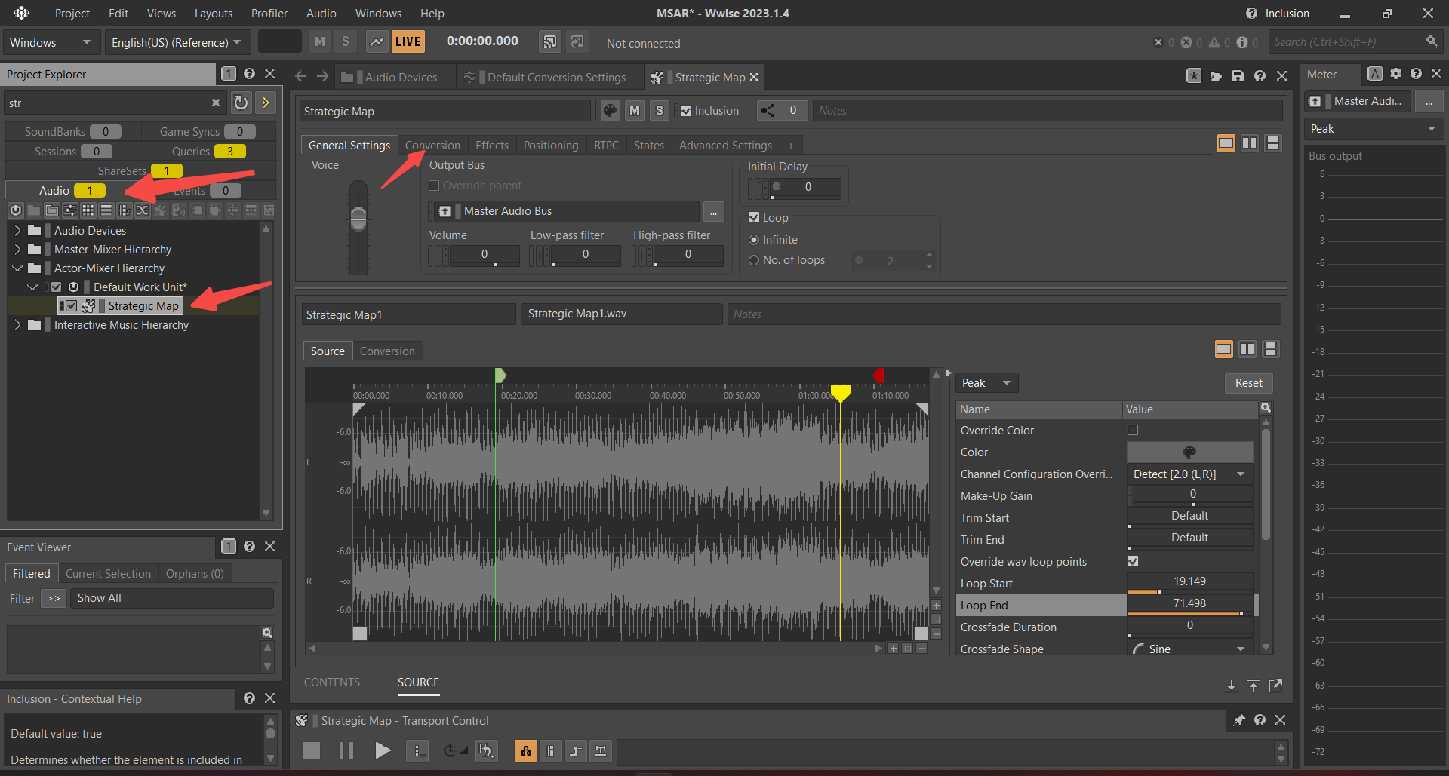1449x776 pixels.
Task: Refresh the Project Explorer search
Action: click(x=241, y=103)
